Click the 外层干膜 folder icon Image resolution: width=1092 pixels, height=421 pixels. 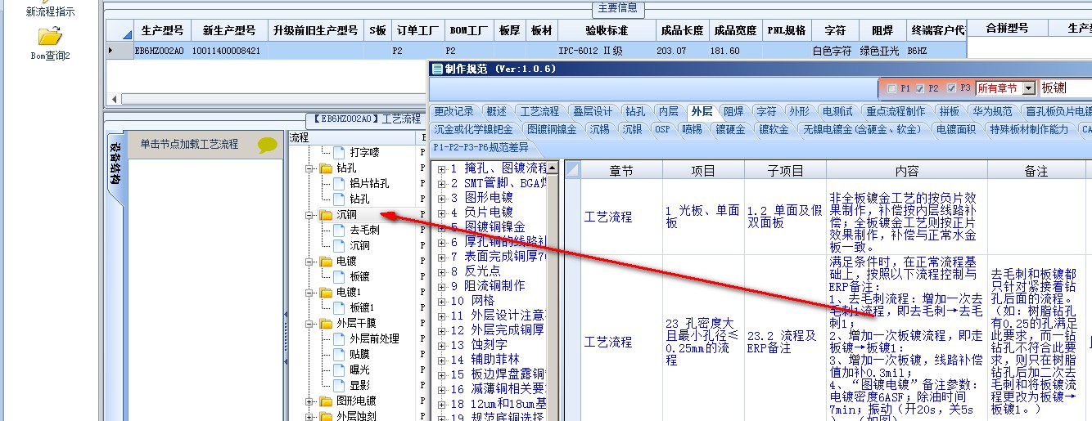click(x=327, y=324)
